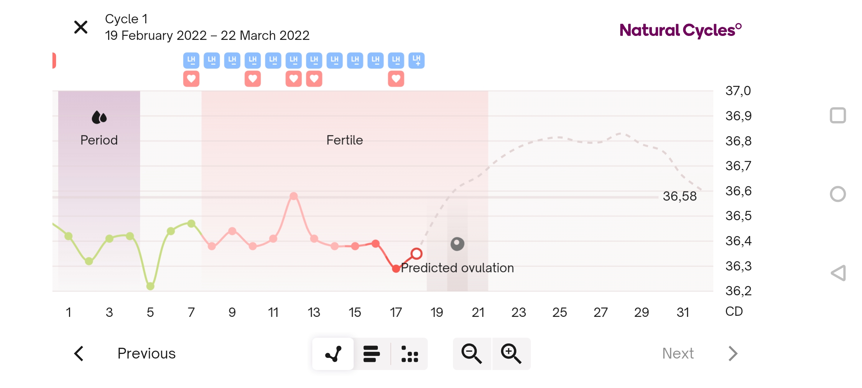This screenshot has height=388, width=862.
Task: Select the open circle point on day 18
Action: point(417,254)
